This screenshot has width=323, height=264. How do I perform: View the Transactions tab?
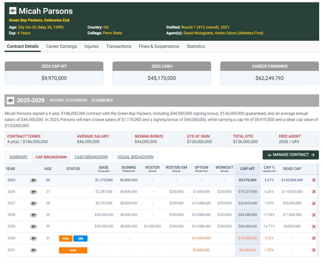pos(119,46)
